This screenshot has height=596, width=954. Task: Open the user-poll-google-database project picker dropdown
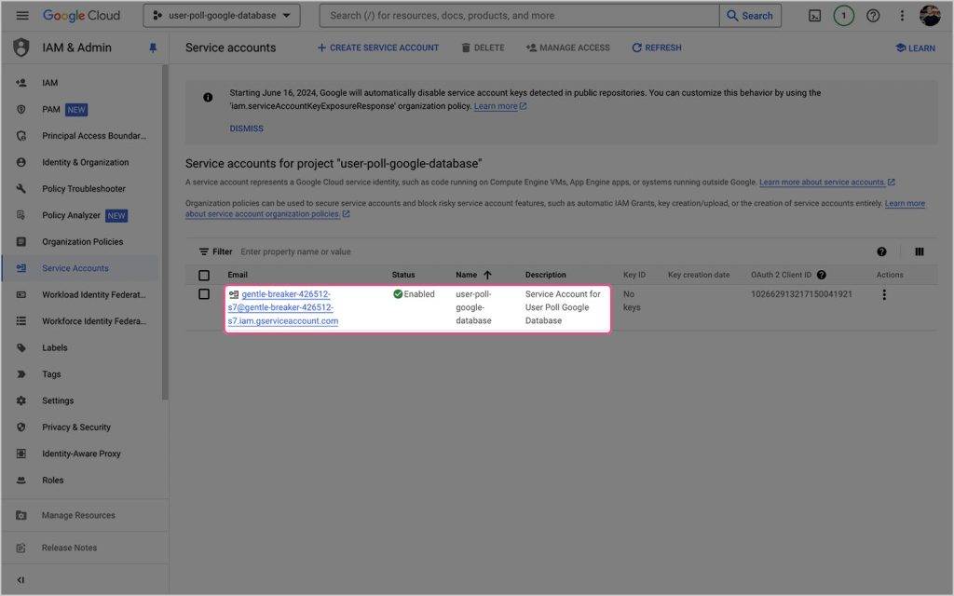pos(222,16)
